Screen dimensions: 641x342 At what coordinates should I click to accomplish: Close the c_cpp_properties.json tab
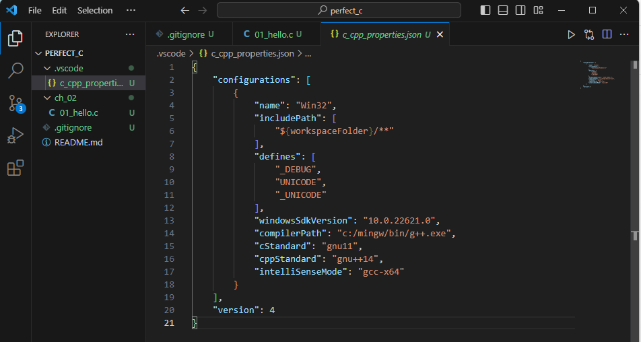pyautogui.click(x=440, y=35)
